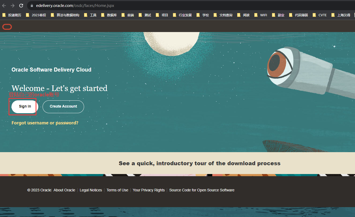Open Your Privacy Rights link
The height and width of the screenshot is (217, 355).
point(149,190)
